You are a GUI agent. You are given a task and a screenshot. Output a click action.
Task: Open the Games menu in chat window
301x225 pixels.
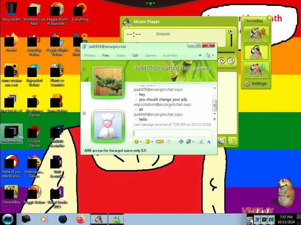coord(150,55)
